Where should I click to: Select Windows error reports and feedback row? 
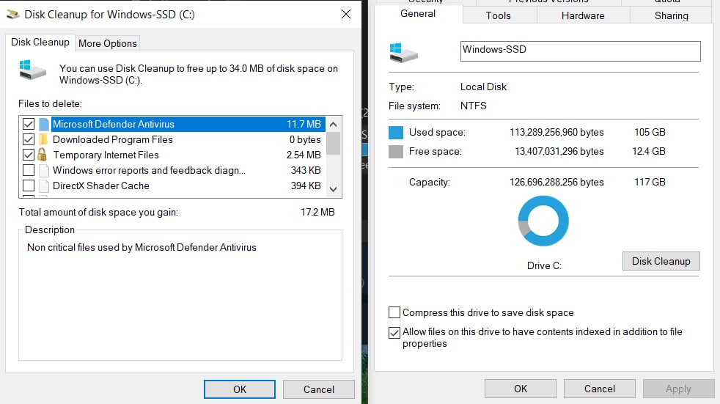click(x=150, y=170)
